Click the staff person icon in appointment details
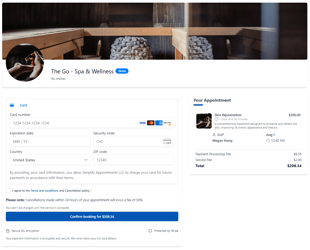 coord(214,135)
